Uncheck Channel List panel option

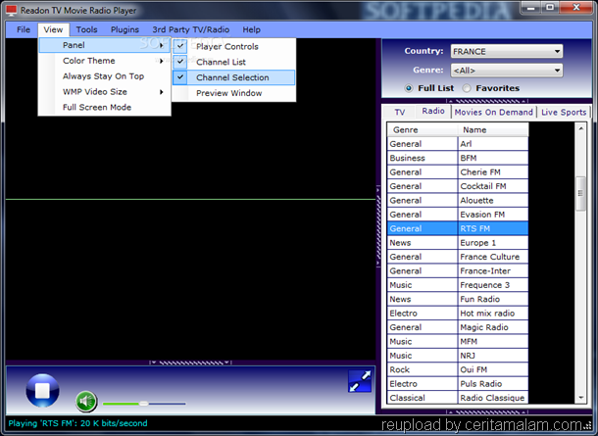coord(234,62)
